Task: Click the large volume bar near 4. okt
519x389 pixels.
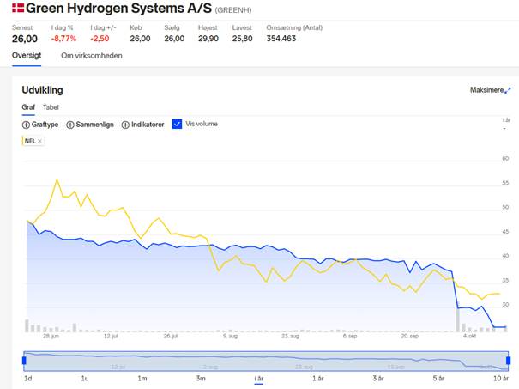Action: point(458,320)
